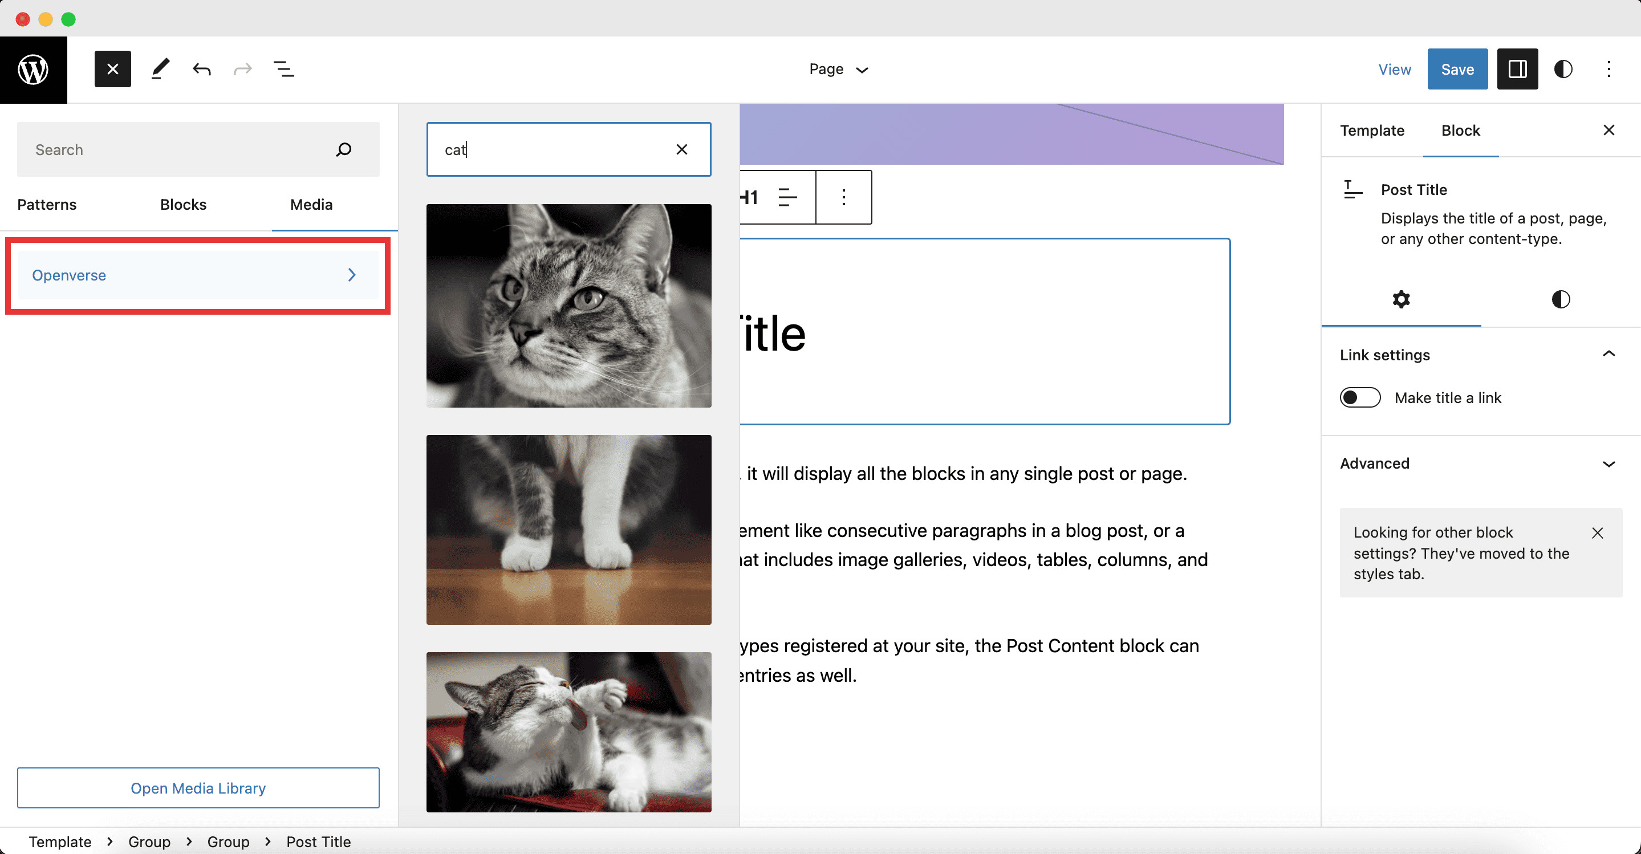Enable the Make title a link toggle
Image resolution: width=1641 pixels, height=854 pixels.
[1360, 397]
